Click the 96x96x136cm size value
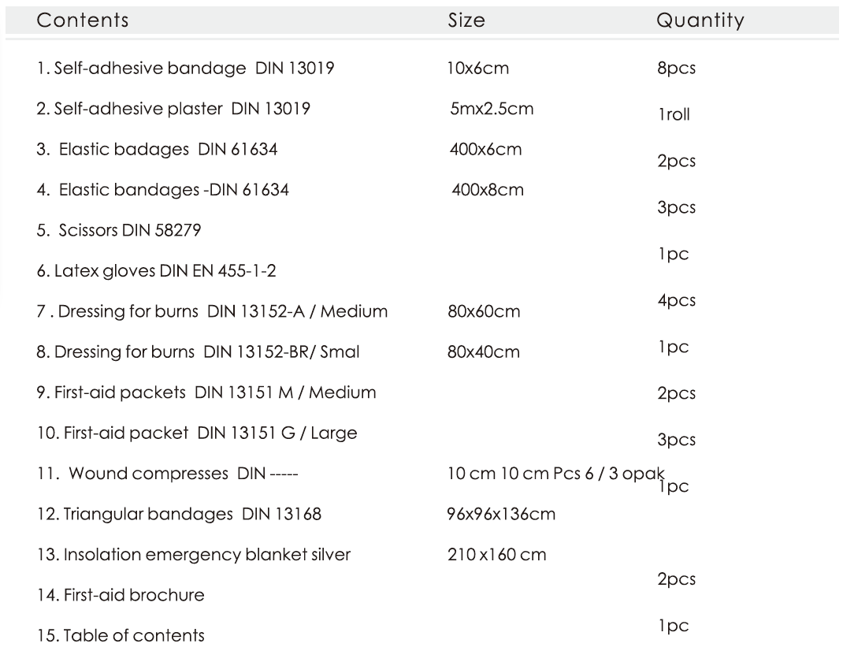The image size is (843, 662). (x=501, y=514)
